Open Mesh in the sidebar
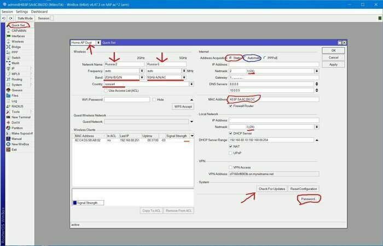 pos(15,63)
